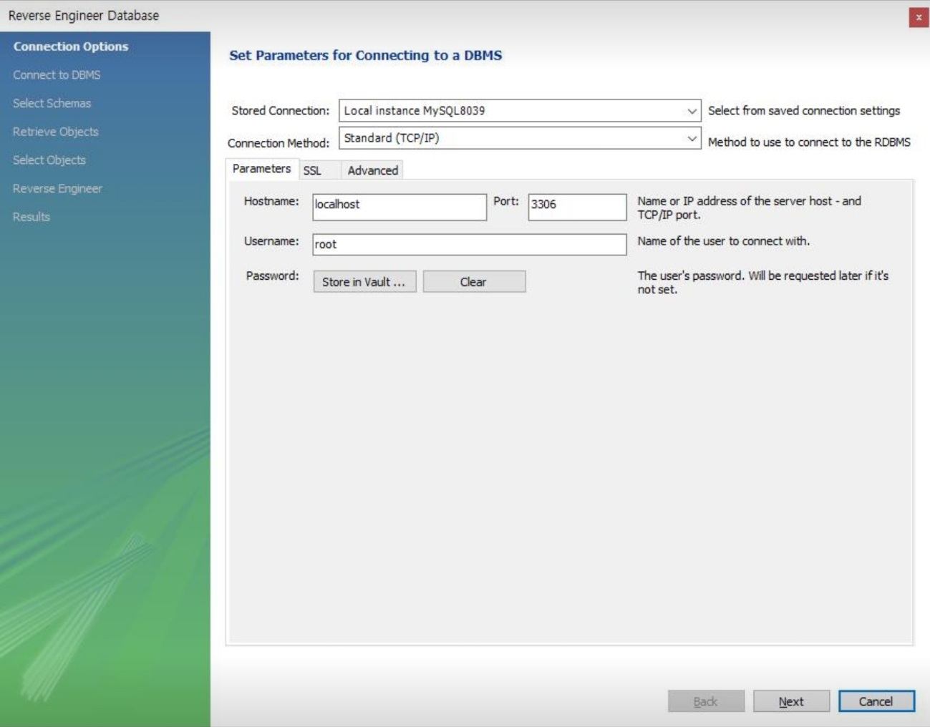The width and height of the screenshot is (930, 727).
Task: Click the 'Name or IP address' description
Action: click(x=750, y=208)
